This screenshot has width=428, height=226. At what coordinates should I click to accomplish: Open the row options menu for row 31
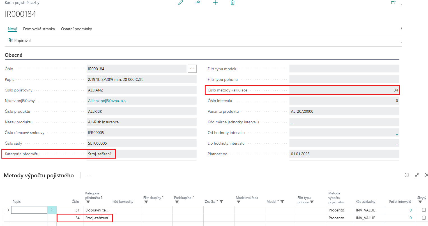[52, 210]
